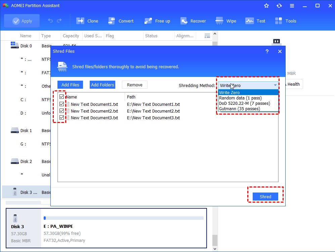This screenshot has width=335, height=252.
Task: Select the Disk 1 drive icon
Action: pos(14,130)
